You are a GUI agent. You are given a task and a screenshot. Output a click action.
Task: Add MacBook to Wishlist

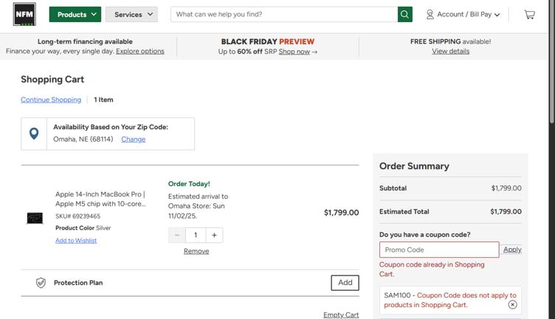point(76,241)
